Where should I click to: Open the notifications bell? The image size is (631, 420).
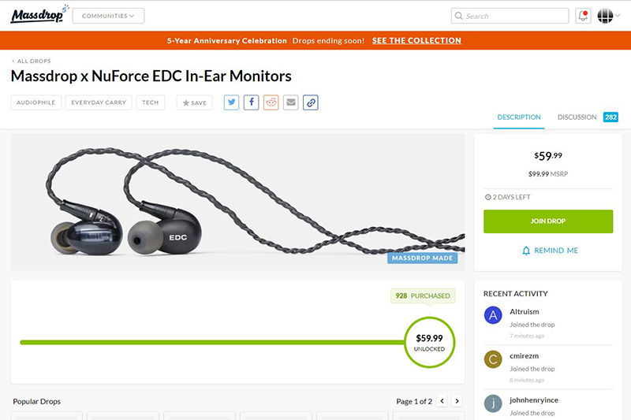point(583,16)
